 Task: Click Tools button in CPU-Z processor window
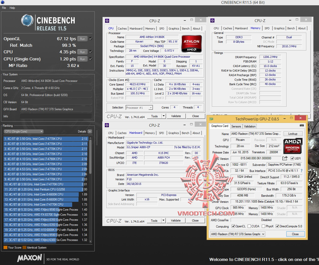click(154, 116)
